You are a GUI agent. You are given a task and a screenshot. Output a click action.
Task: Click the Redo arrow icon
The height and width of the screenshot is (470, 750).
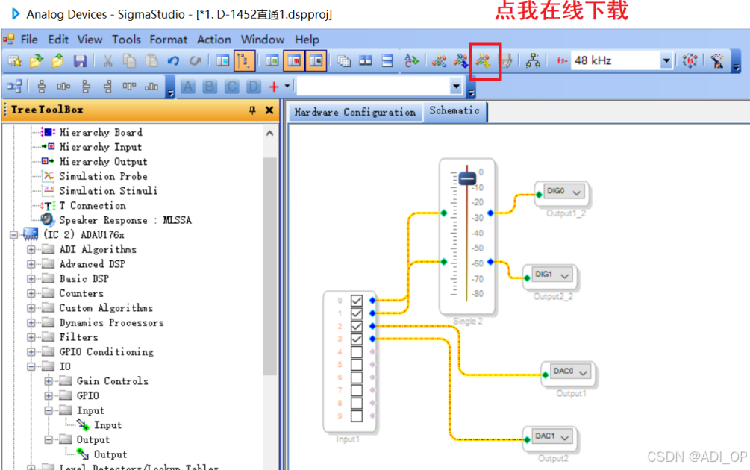[x=195, y=60]
